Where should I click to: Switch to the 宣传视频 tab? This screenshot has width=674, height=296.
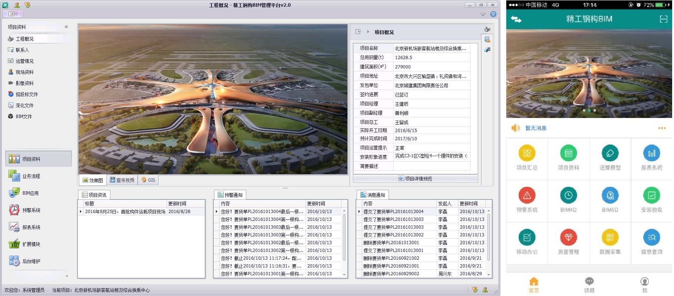pyautogui.click(x=122, y=180)
